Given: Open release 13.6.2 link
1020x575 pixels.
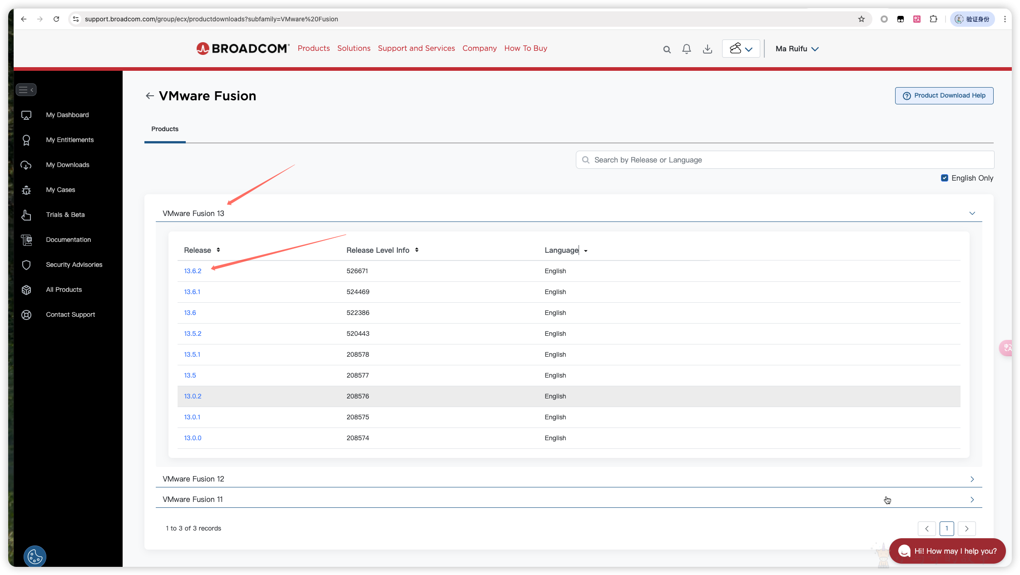Looking at the screenshot, I should pos(193,271).
